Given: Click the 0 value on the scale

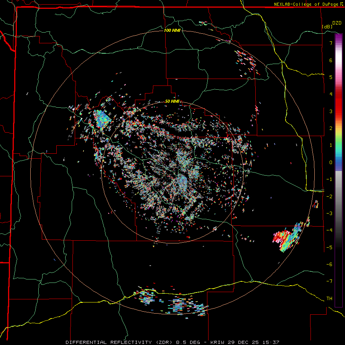Looking at the screenshot, I should pyautogui.click(x=331, y=163).
